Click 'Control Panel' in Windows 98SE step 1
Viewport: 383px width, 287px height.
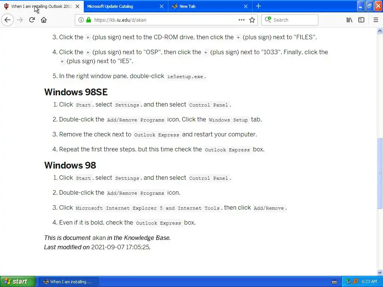coord(209,105)
